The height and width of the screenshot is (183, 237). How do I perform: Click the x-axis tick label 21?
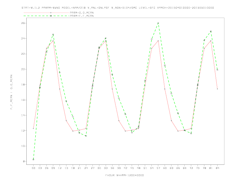tap(79, 168)
